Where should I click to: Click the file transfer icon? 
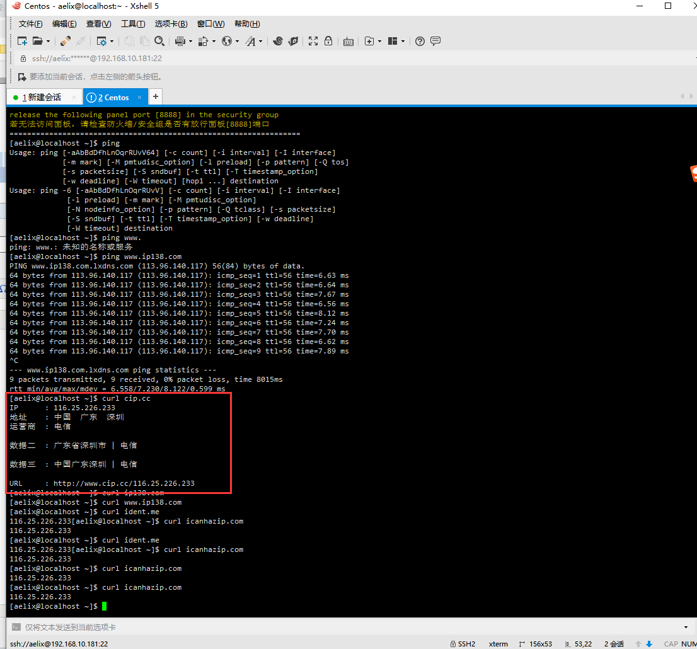203,42
